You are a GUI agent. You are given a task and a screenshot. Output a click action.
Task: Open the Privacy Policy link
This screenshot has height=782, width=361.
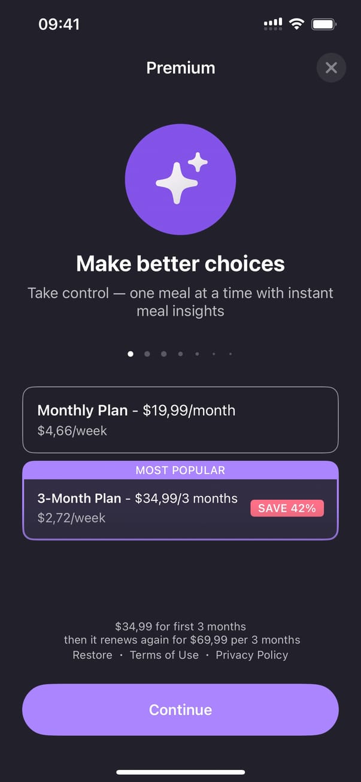(251, 655)
